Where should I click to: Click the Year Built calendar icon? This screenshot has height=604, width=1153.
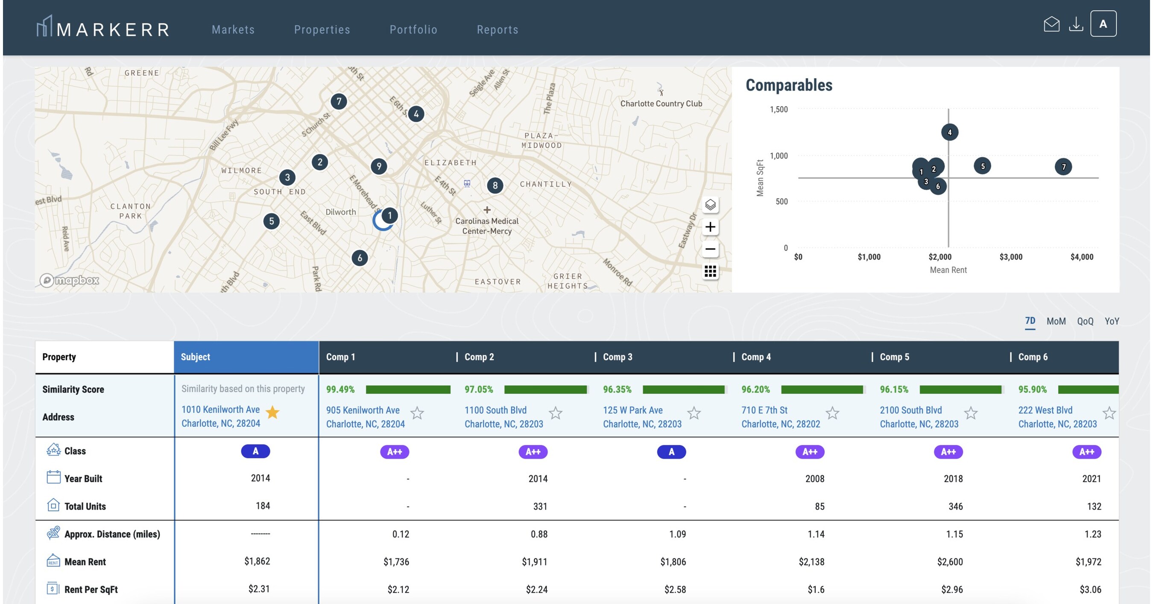click(x=53, y=477)
